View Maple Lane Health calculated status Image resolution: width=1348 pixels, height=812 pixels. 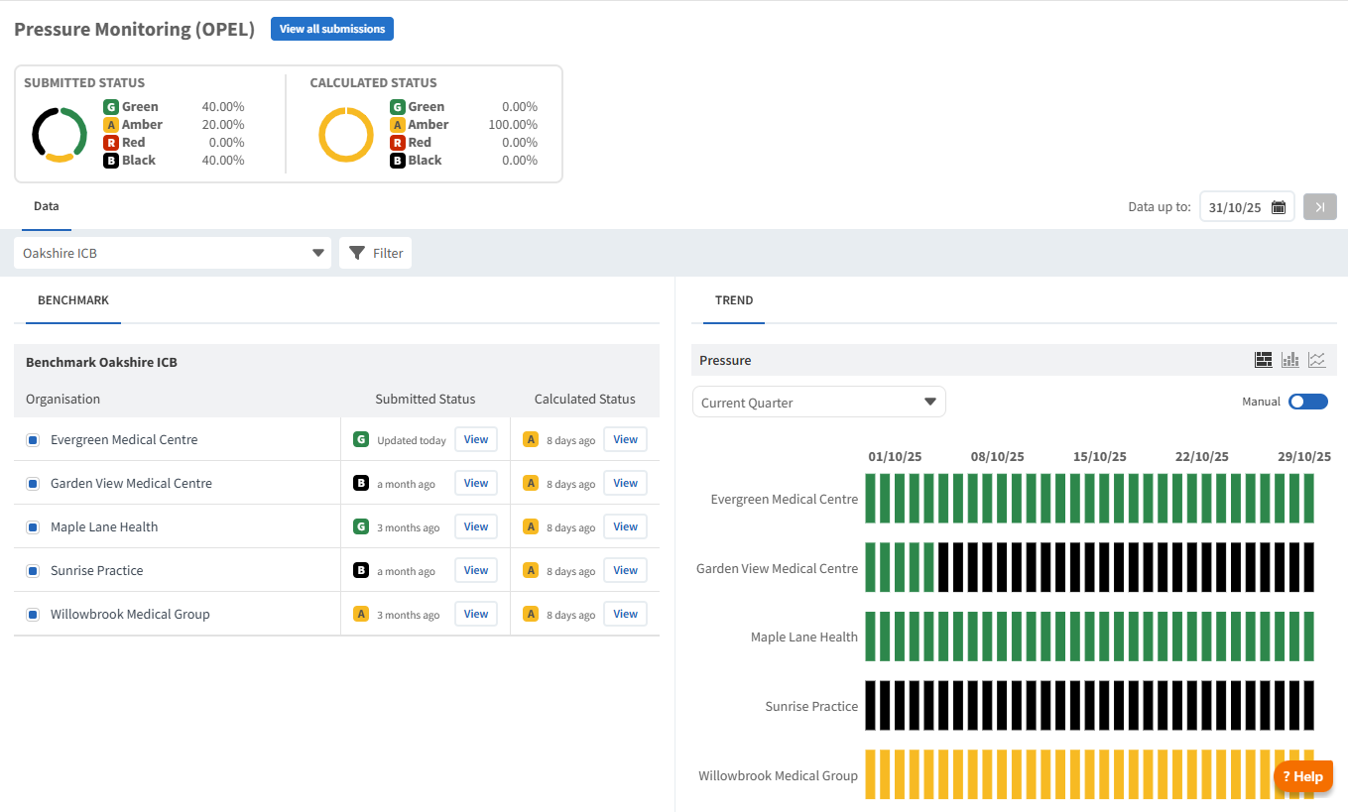[625, 526]
